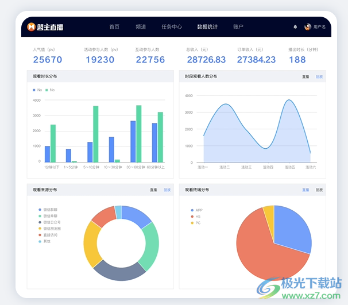The image size is (348, 305).
Task: Toggle the blue No legend series
Action: (x=37, y=90)
